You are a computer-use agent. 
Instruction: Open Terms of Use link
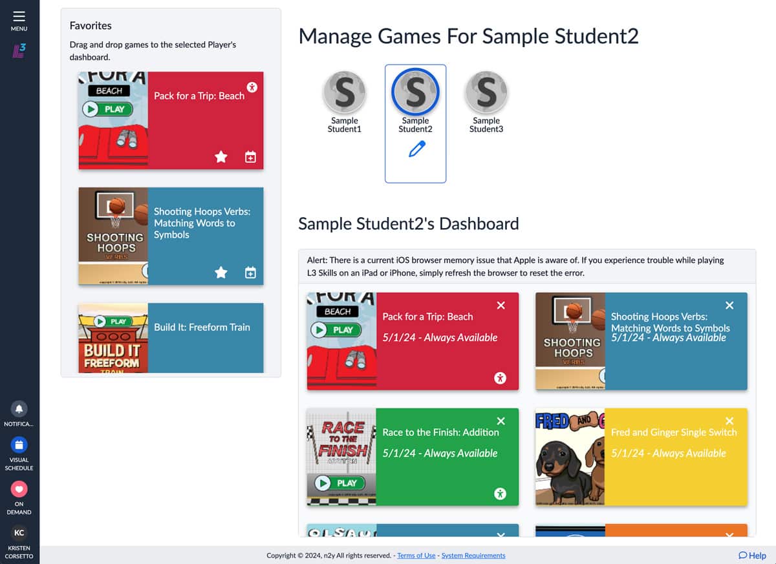point(416,556)
